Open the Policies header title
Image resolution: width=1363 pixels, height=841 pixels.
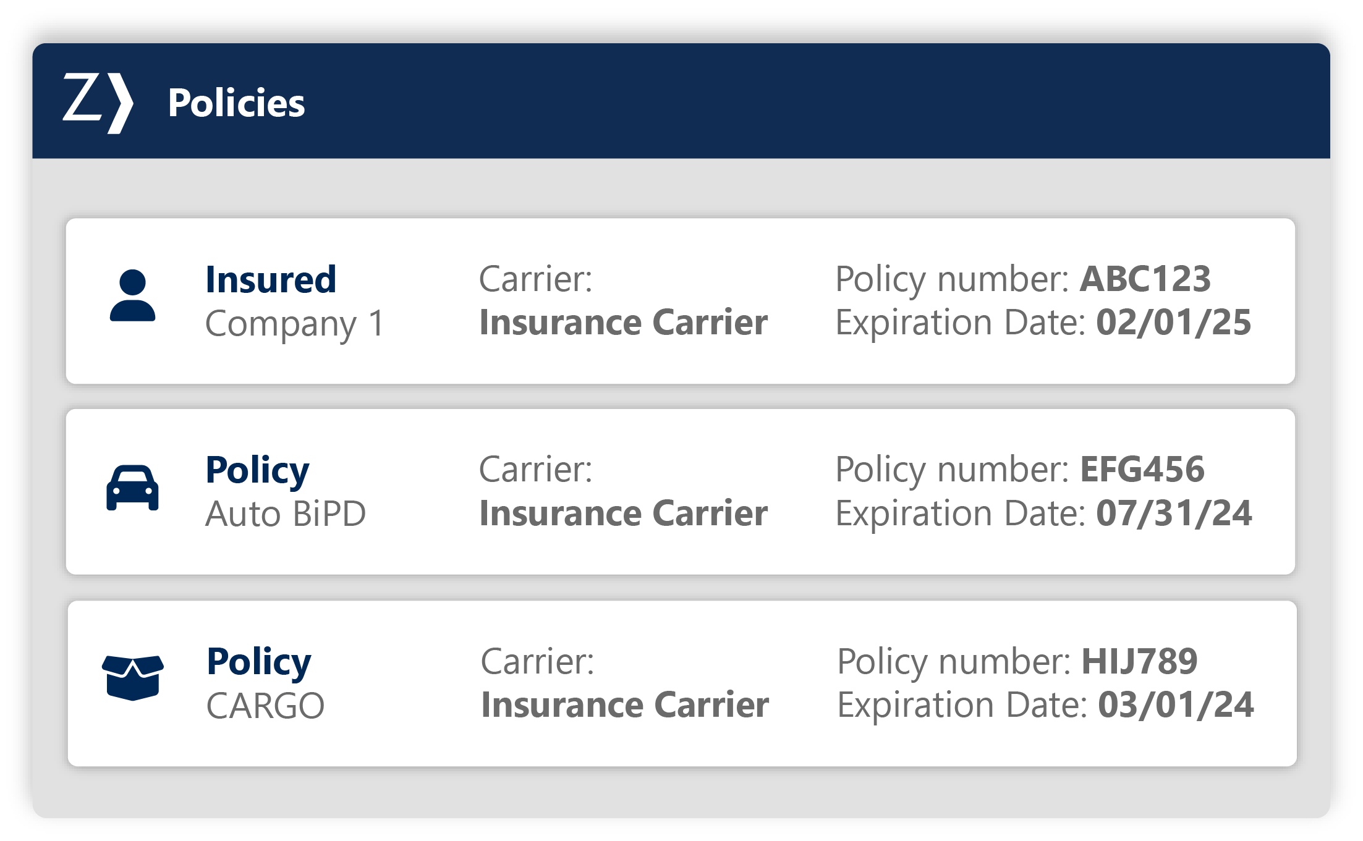tap(236, 103)
